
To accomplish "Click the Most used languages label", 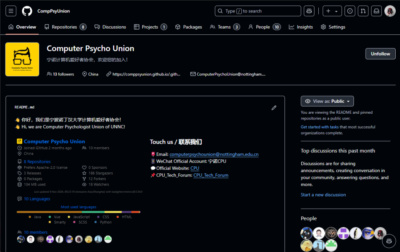I will 79,207.
